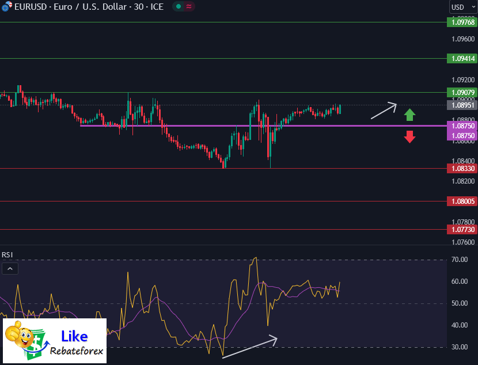Click the green bullish arrow icon on chart

[x=409, y=115]
